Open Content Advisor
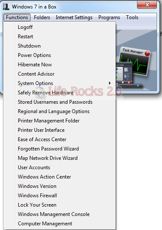The image size is (162, 230). (59, 74)
